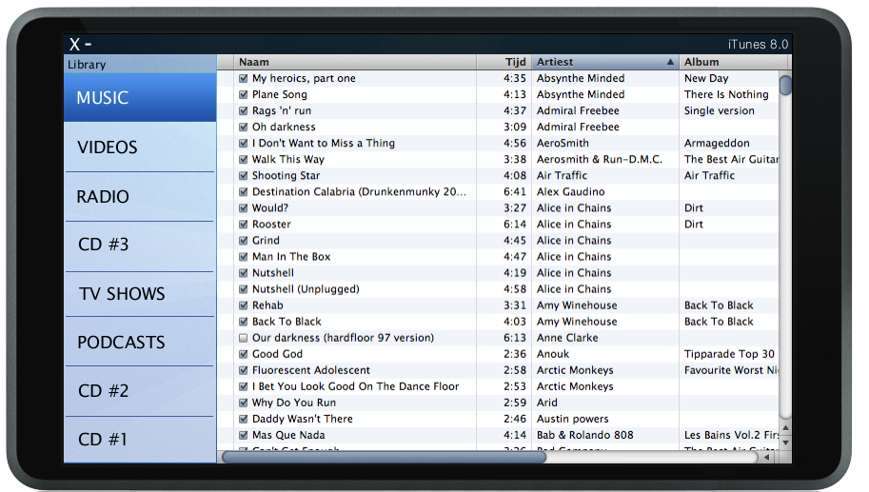Toggle checkbox for 'Rags 'n' run'
Image resolution: width=869 pixels, height=492 pixels.
244,110
